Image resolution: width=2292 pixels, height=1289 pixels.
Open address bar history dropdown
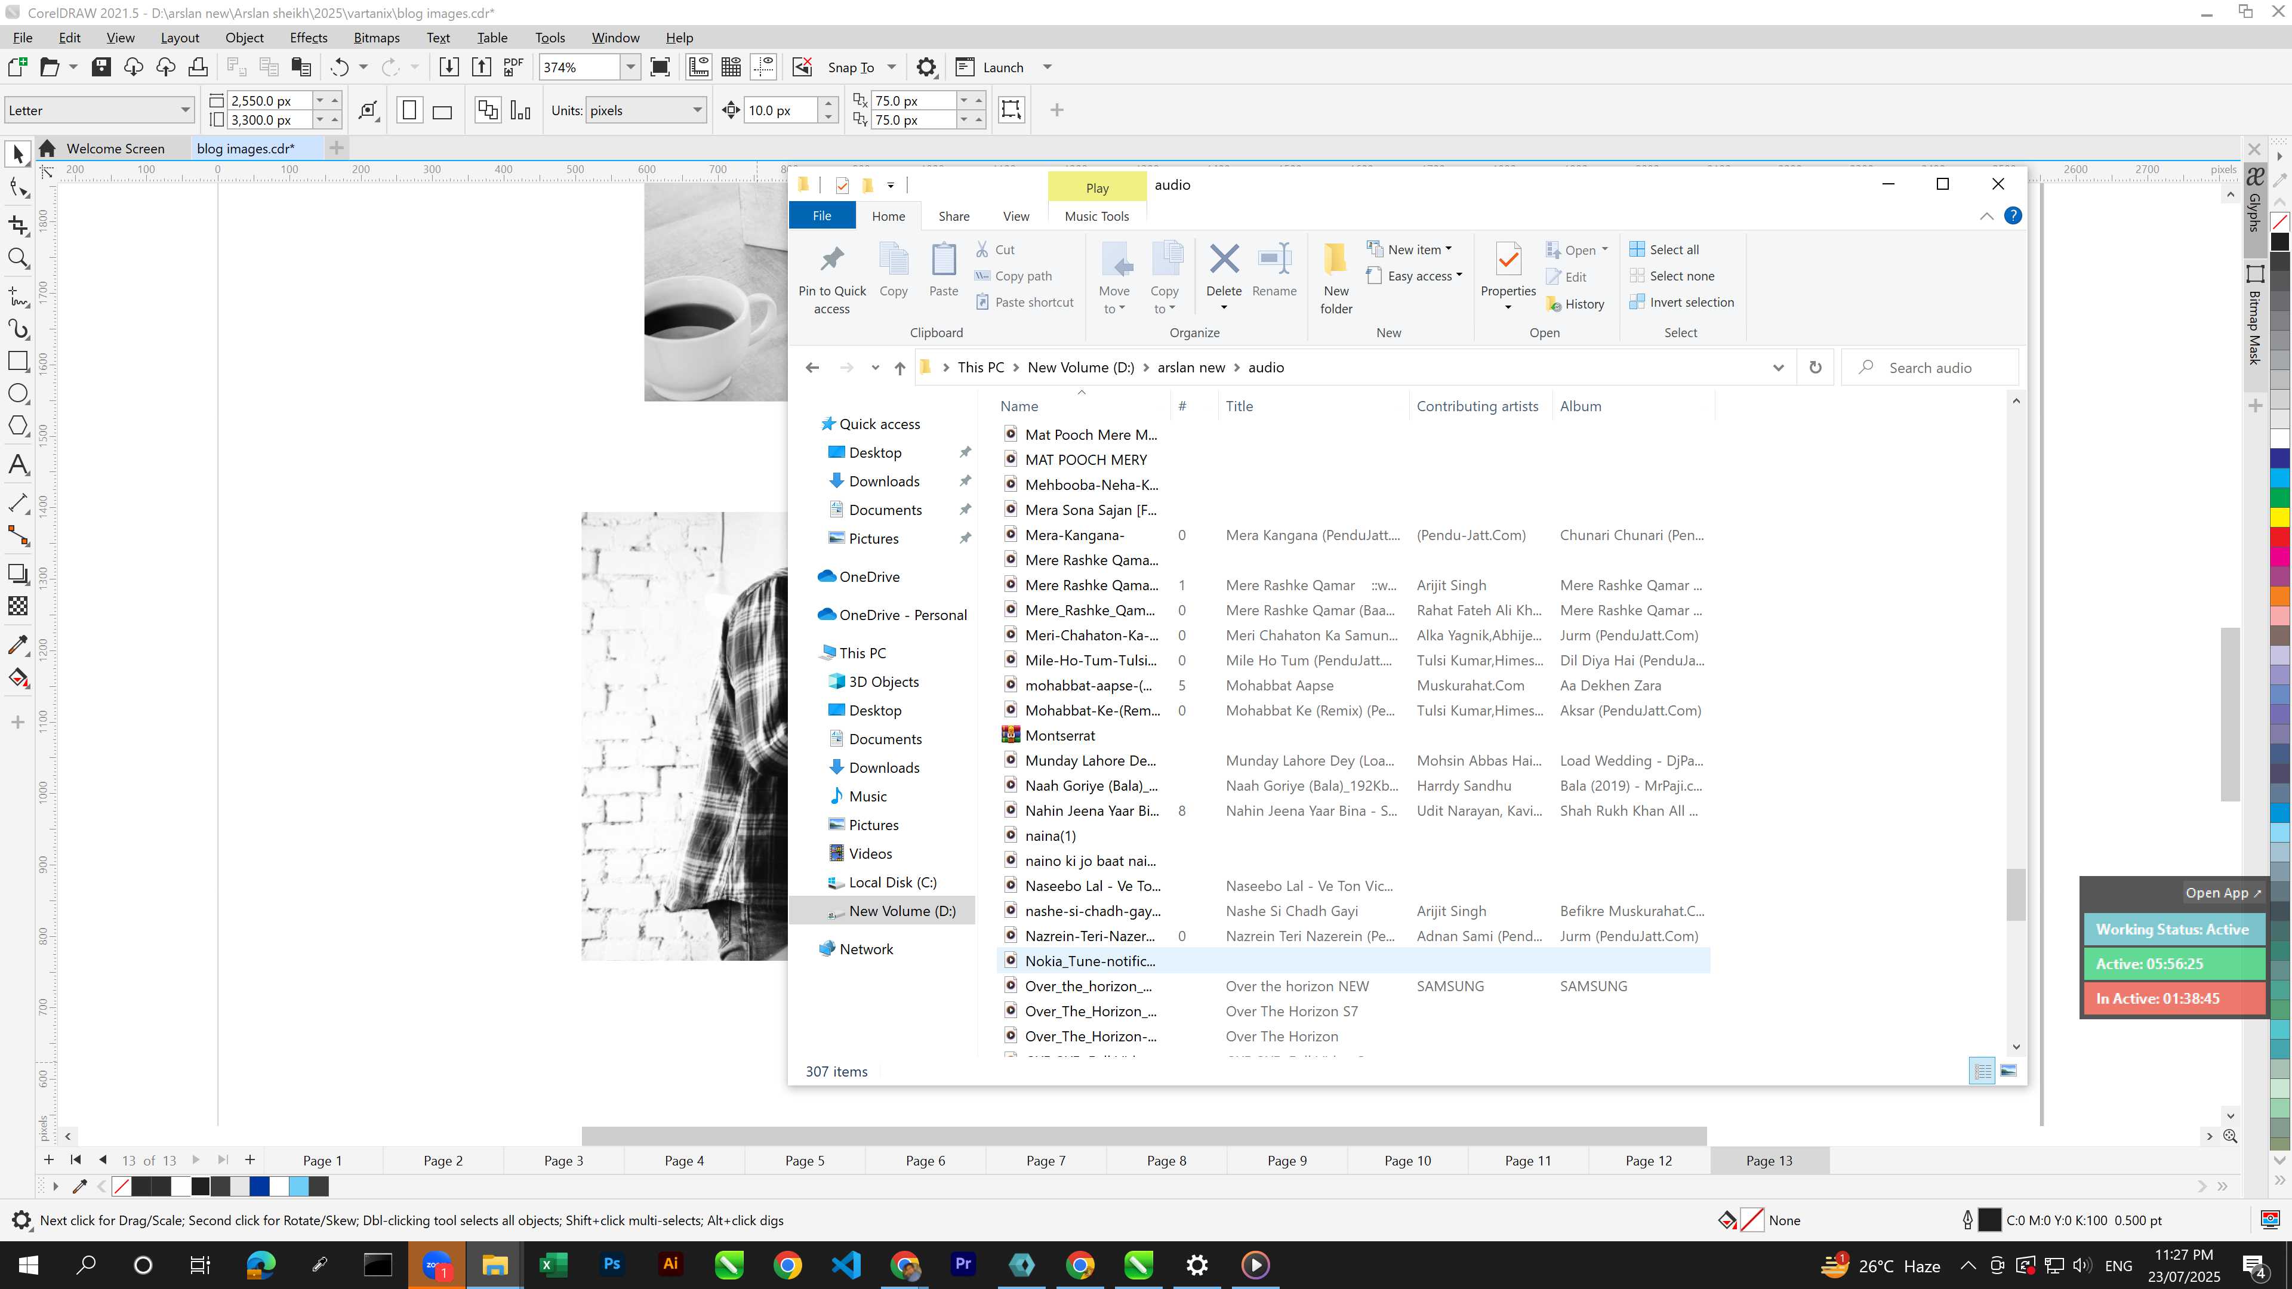tap(1777, 368)
